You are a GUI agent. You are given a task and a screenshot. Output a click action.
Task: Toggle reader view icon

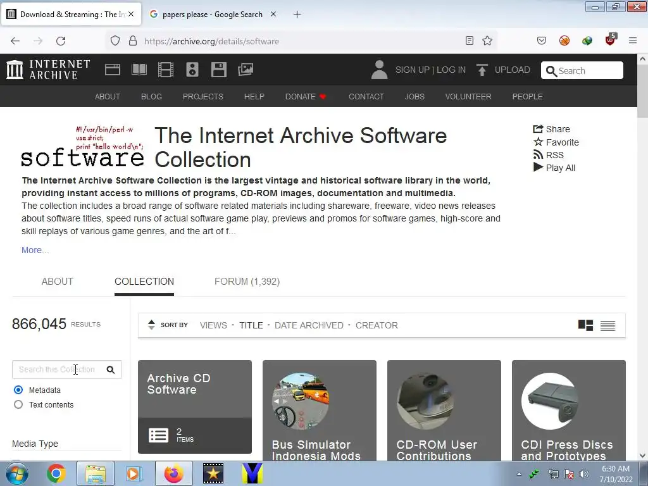pyautogui.click(x=470, y=40)
